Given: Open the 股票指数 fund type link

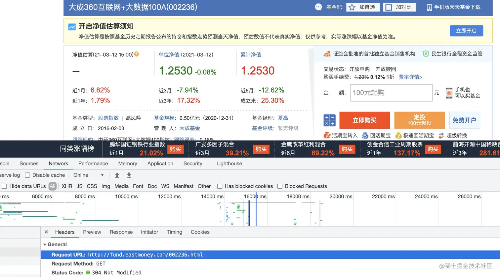Looking at the screenshot, I should tap(108, 118).
